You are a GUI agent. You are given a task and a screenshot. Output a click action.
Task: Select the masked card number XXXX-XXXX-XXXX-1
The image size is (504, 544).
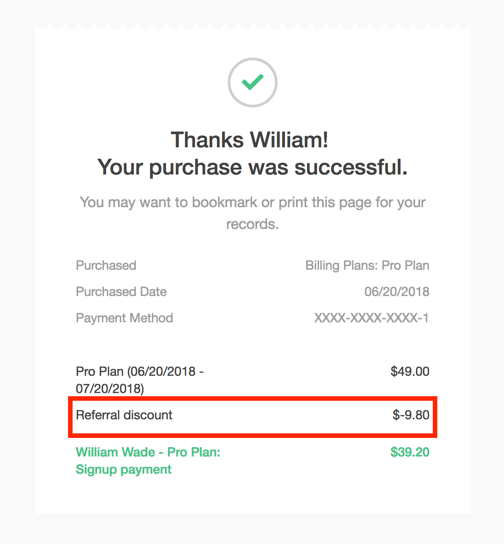(372, 318)
